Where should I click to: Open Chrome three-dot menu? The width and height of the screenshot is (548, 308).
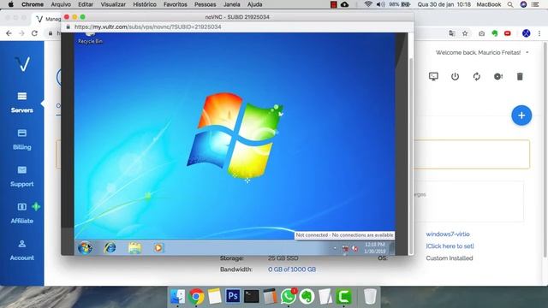pos(539,33)
